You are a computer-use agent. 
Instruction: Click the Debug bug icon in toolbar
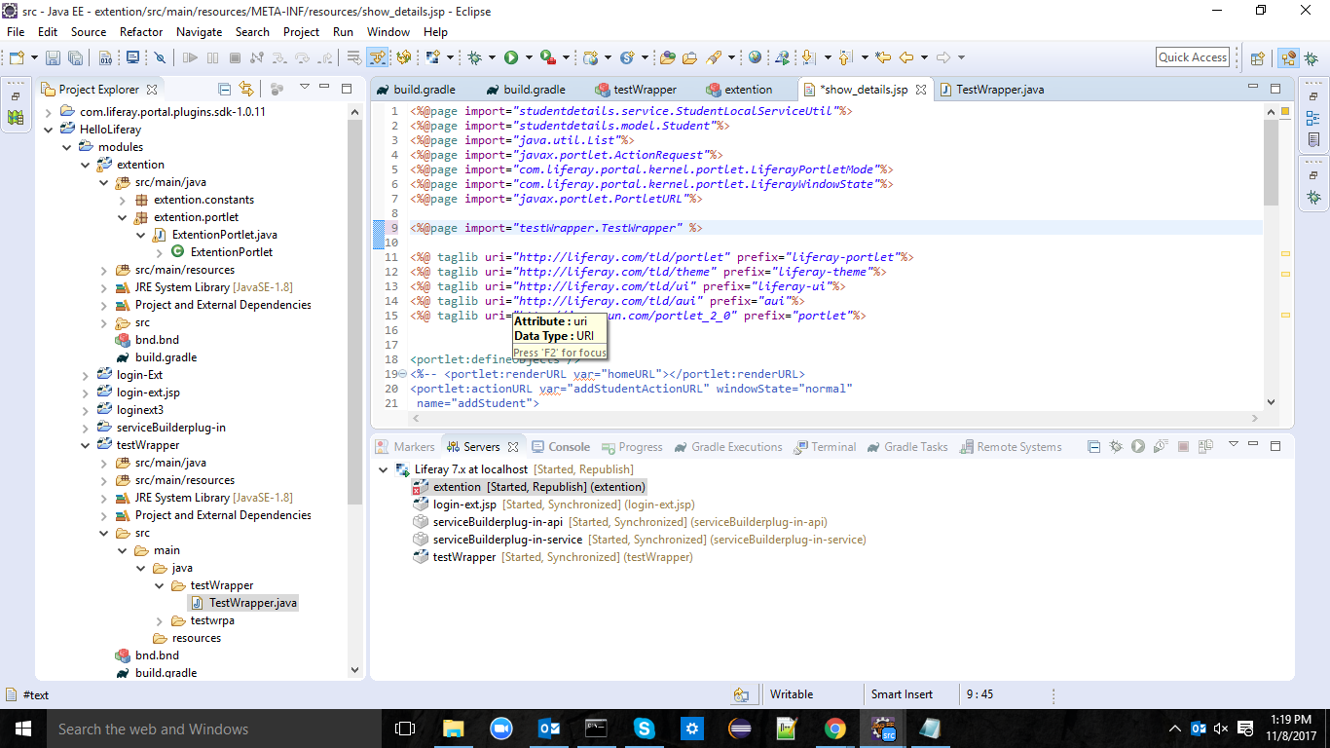coord(475,58)
